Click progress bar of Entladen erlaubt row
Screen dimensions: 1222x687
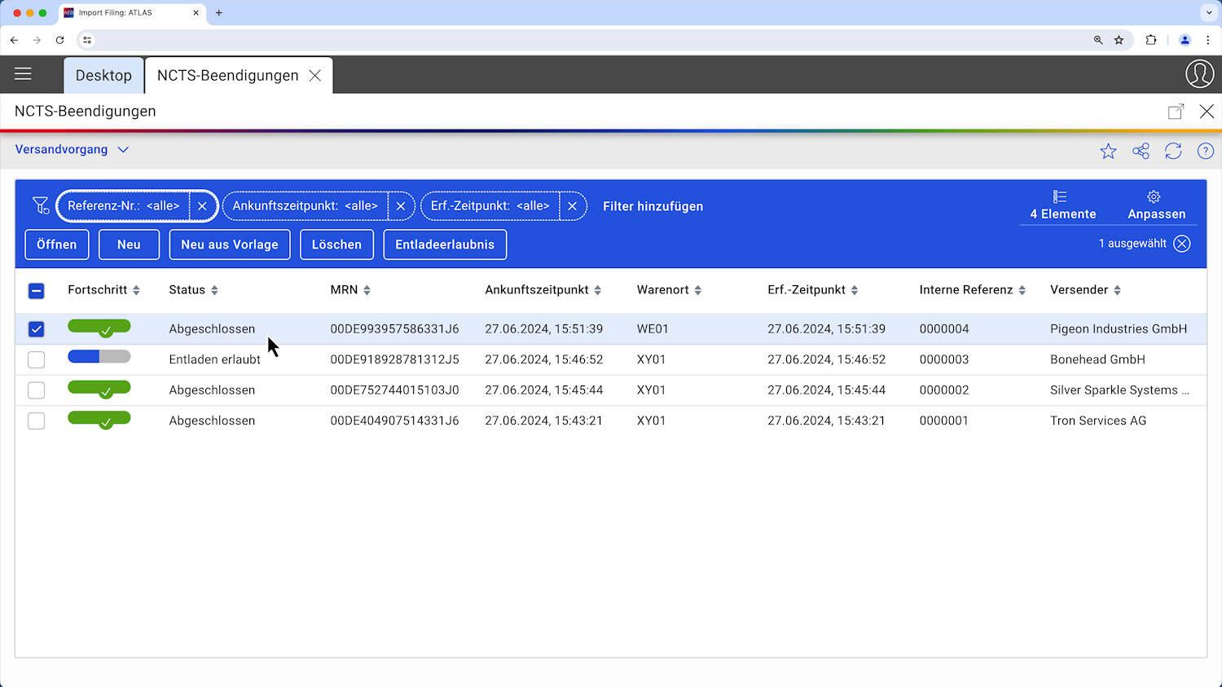coord(99,357)
